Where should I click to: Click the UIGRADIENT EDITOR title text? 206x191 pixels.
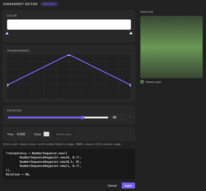[20, 4]
